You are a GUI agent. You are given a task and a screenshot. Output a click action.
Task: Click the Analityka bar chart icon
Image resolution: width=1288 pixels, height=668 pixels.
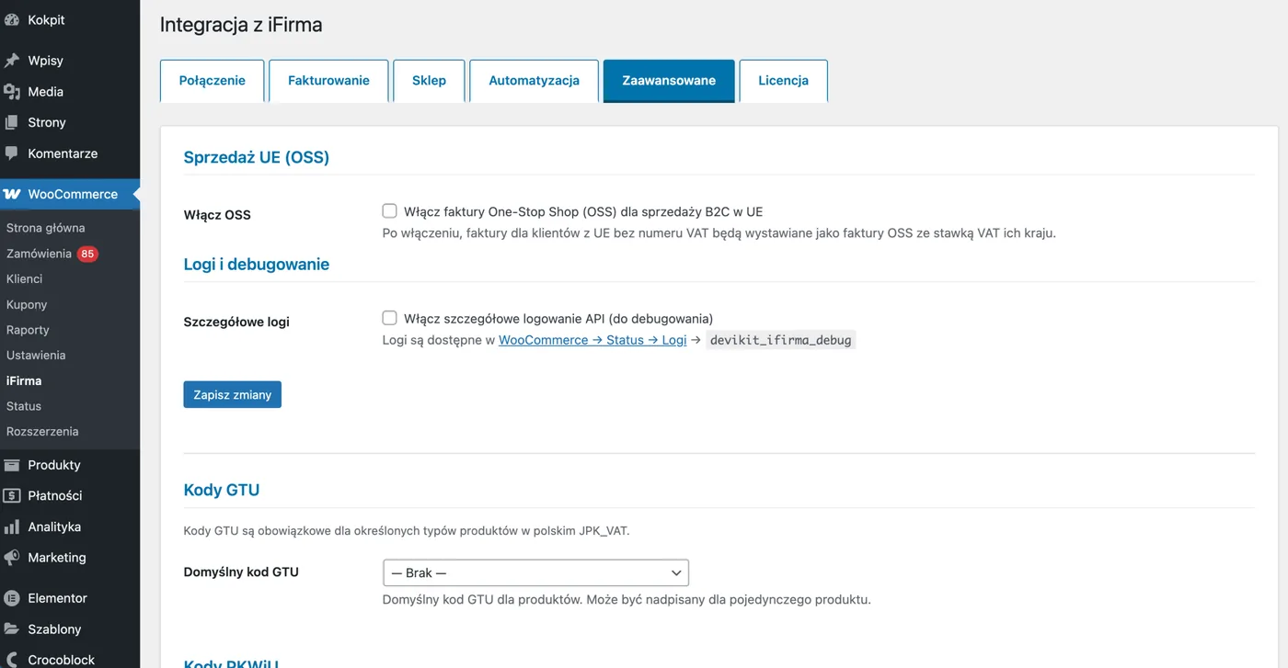(x=12, y=526)
